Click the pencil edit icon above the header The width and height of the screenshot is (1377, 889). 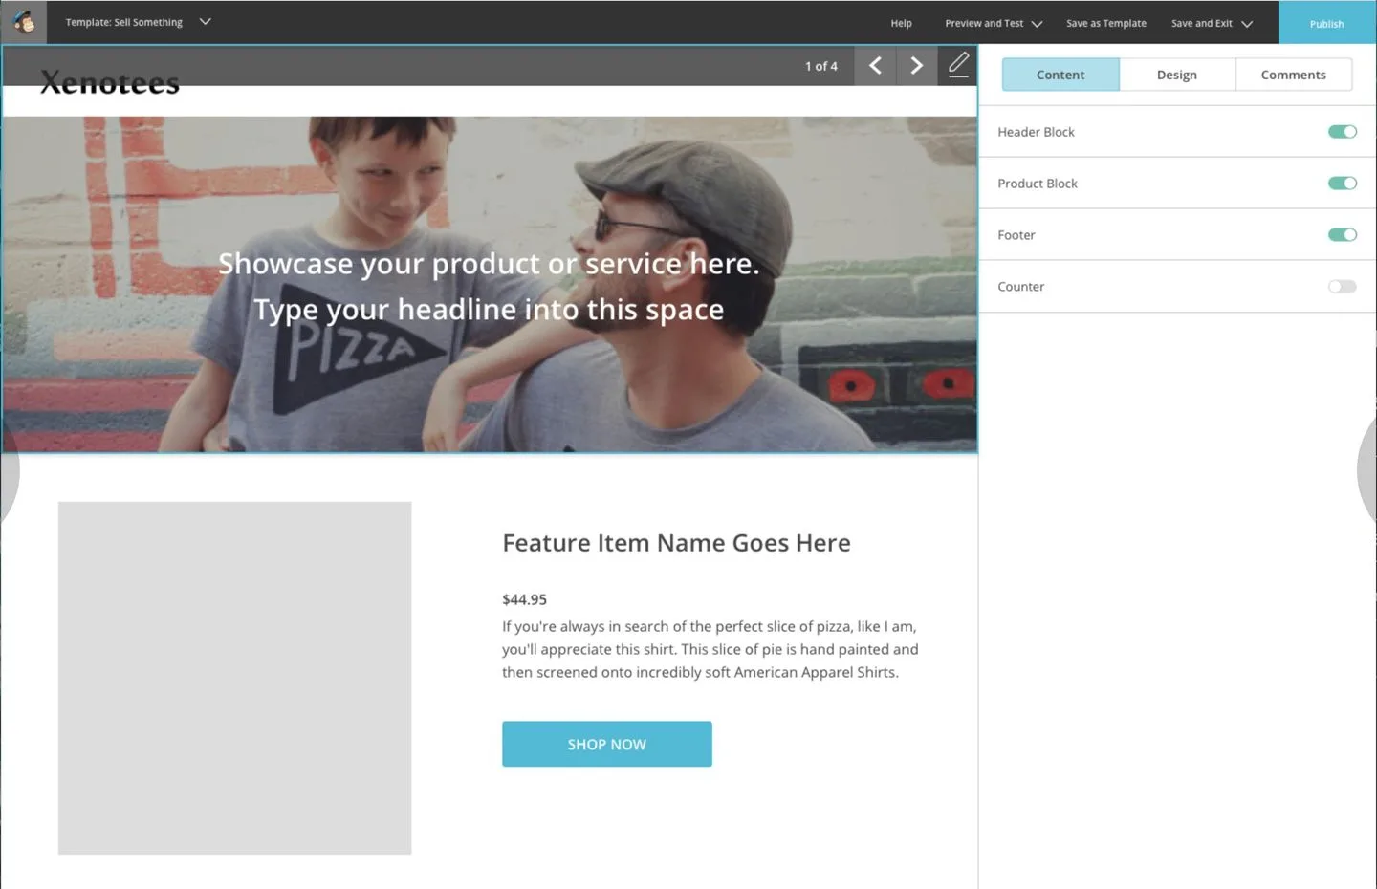point(957,64)
